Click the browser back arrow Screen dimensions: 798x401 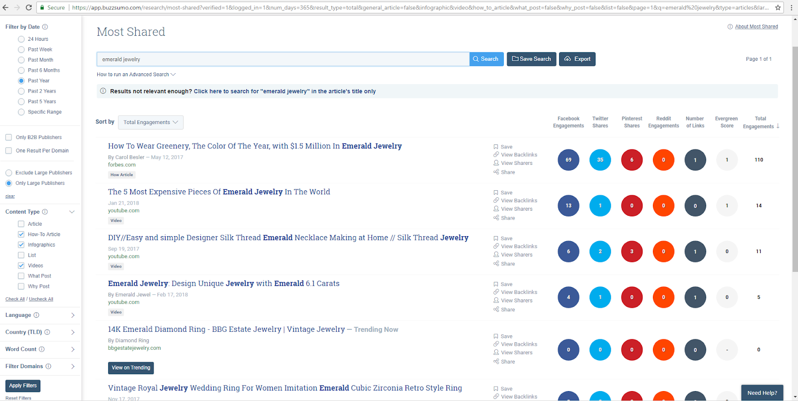[x=5, y=7]
